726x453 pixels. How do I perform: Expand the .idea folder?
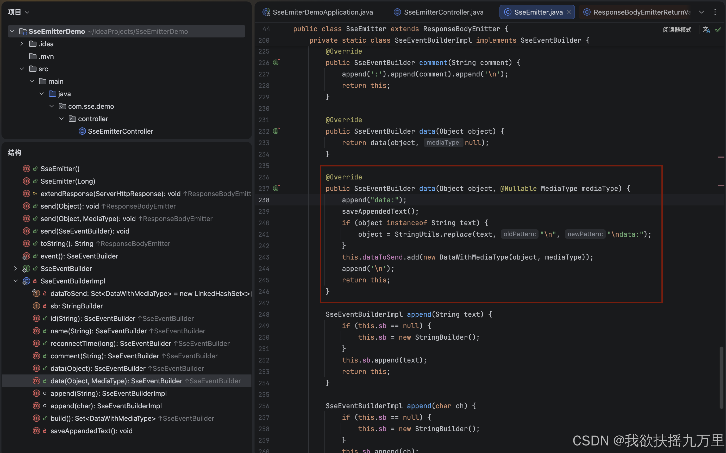22,44
